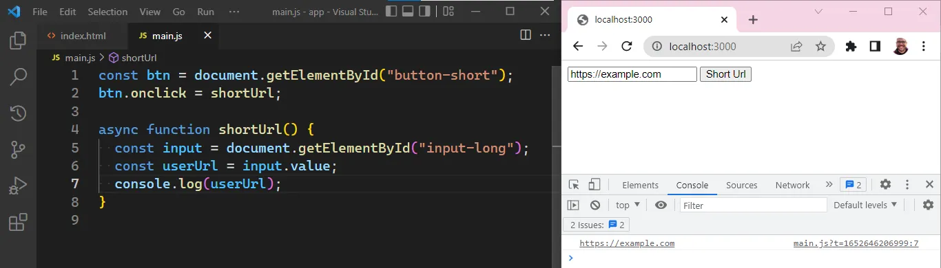Open the DevTools customize three-dot menu
The width and height of the screenshot is (941, 268).
(x=907, y=184)
